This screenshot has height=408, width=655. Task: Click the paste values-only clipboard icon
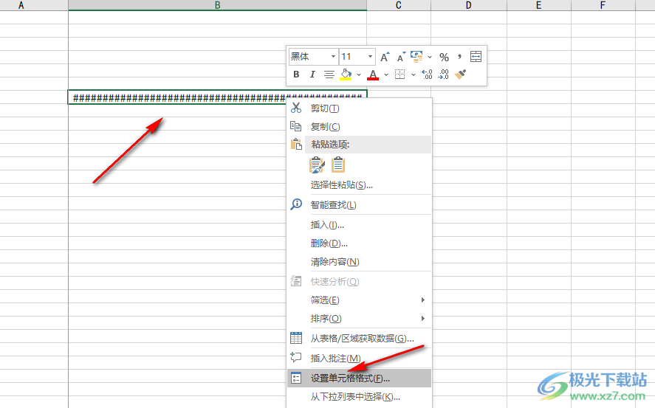click(x=338, y=165)
